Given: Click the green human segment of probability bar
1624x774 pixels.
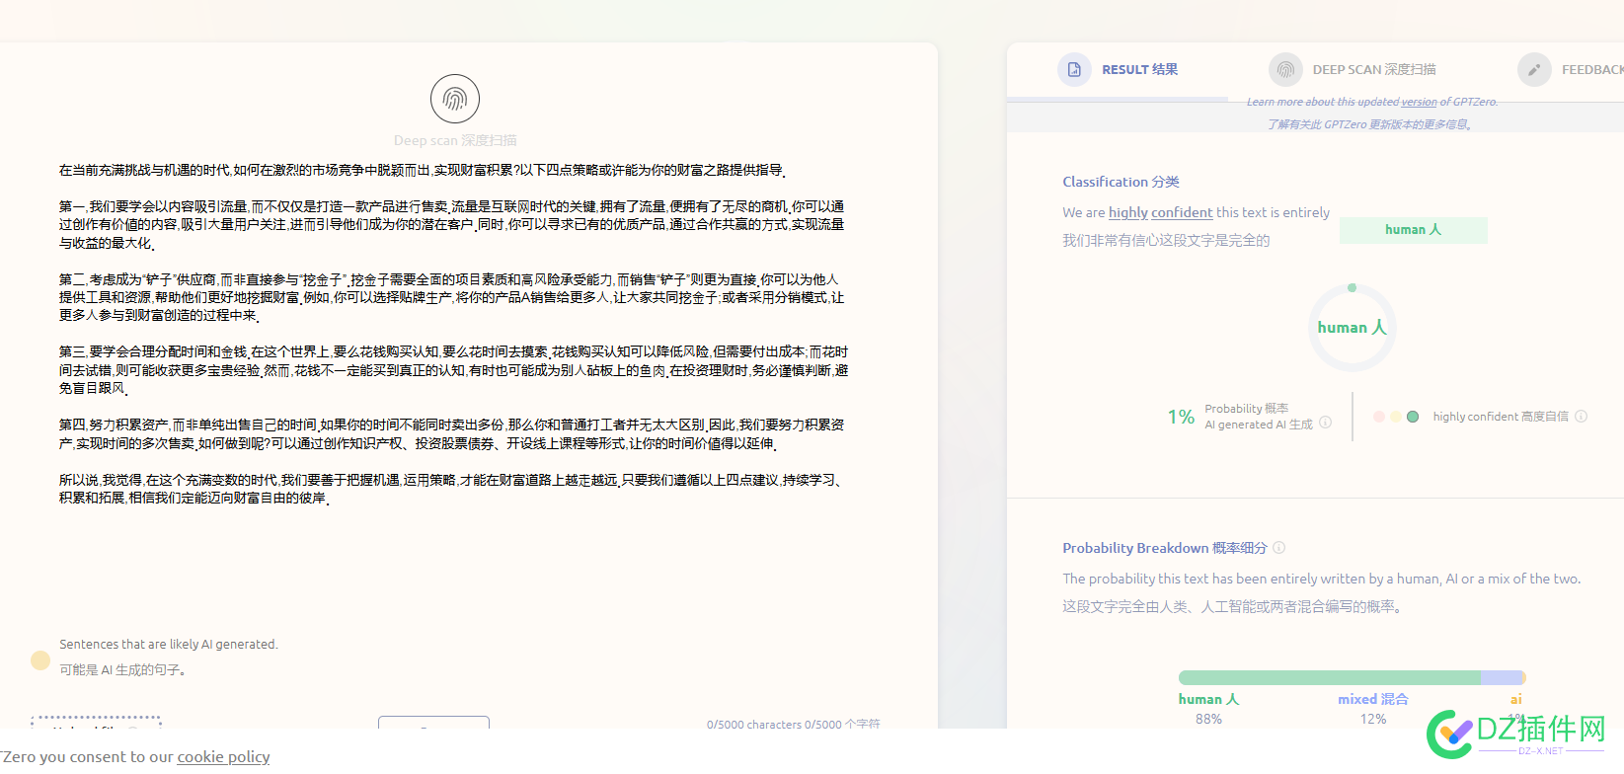Looking at the screenshot, I should click(x=1329, y=677).
